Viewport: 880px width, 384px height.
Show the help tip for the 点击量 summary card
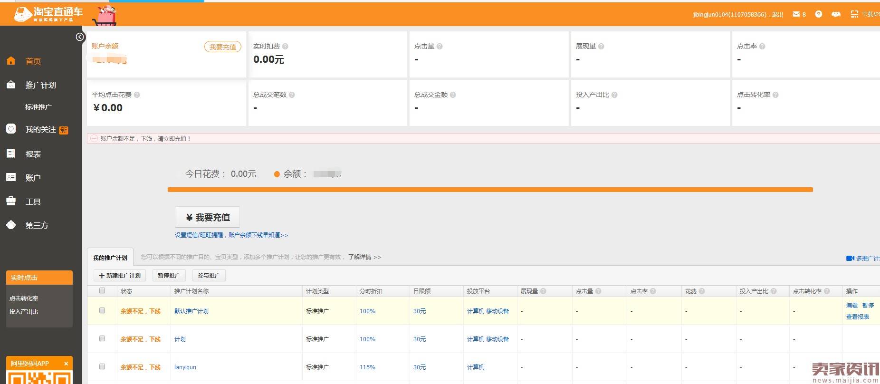pos(440,46)
